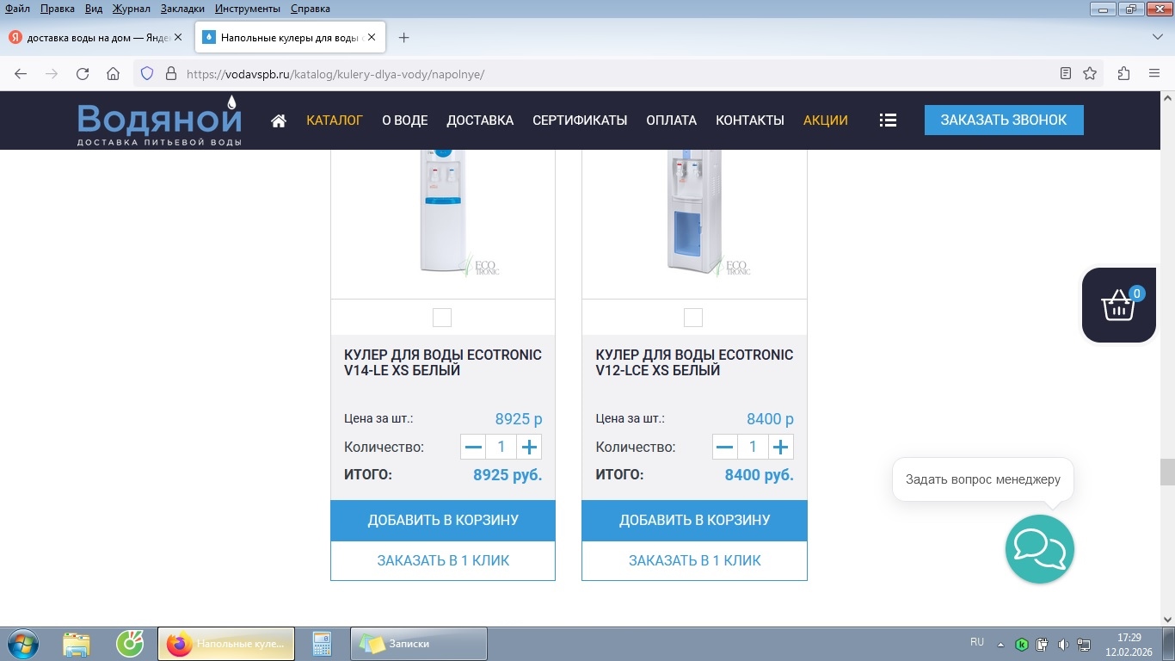Open the Акции navigation link

[x=826, y=120]
